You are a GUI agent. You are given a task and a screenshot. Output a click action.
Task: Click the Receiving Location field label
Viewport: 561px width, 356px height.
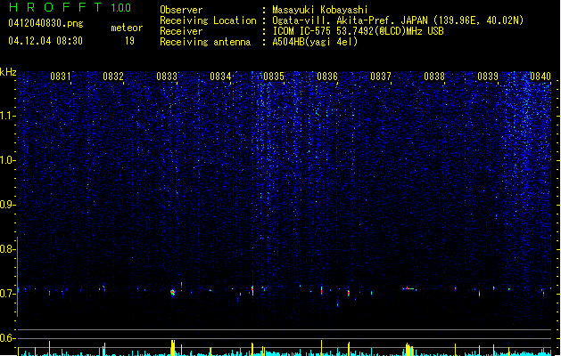(x=208, y=20)
